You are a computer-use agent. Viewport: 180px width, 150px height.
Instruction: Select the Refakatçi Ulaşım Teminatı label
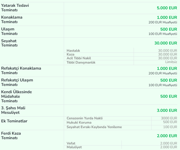pyautogui.click(x=17, y=82)
